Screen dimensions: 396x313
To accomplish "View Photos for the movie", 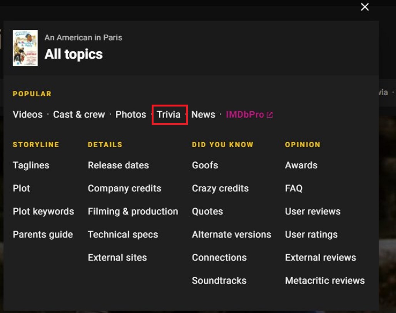I will click(131, 115).
